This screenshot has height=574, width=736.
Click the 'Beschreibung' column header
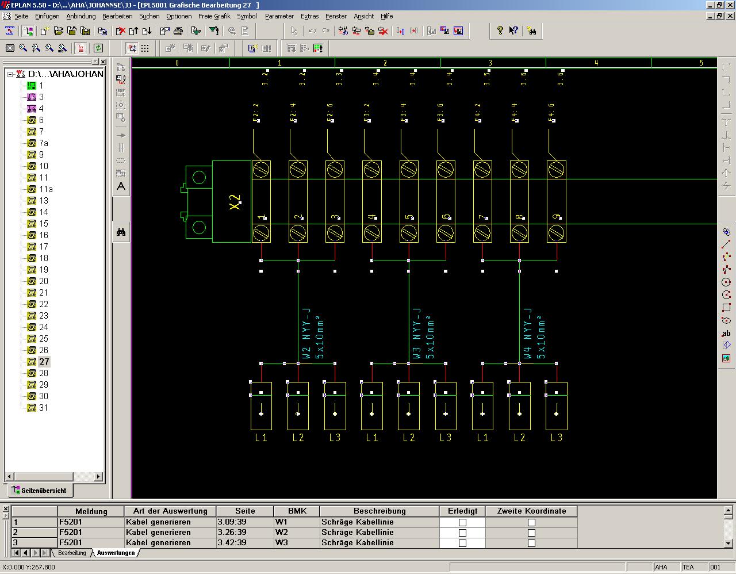(x=379, y=511)
